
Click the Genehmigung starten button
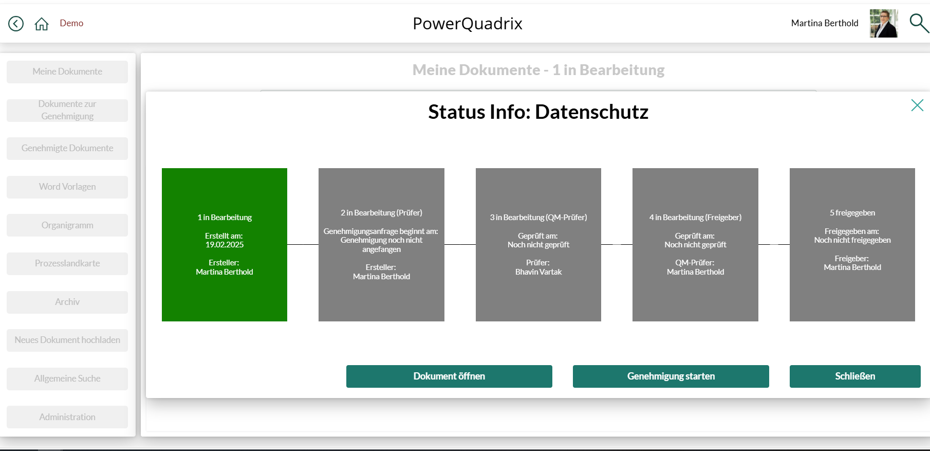click(x=671, y=376)
